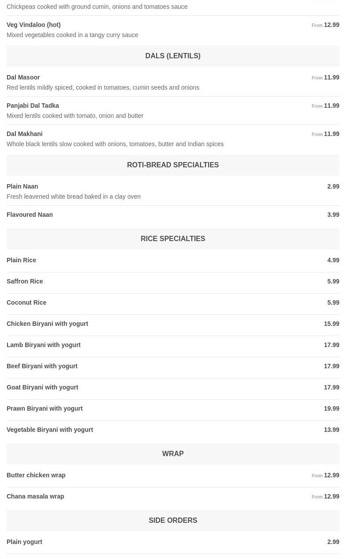Pick the Flavoured Naan item
The image size is (346, 559).
coord(30,215)
